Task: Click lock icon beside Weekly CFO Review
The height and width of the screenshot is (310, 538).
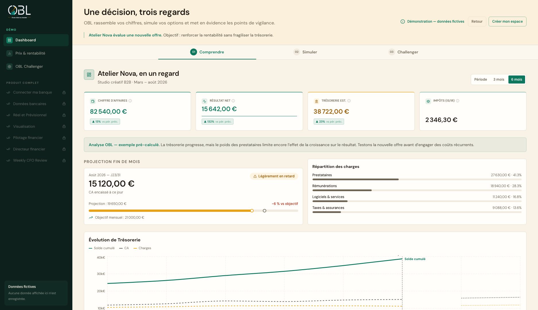Action: click(x=64, y=160)
